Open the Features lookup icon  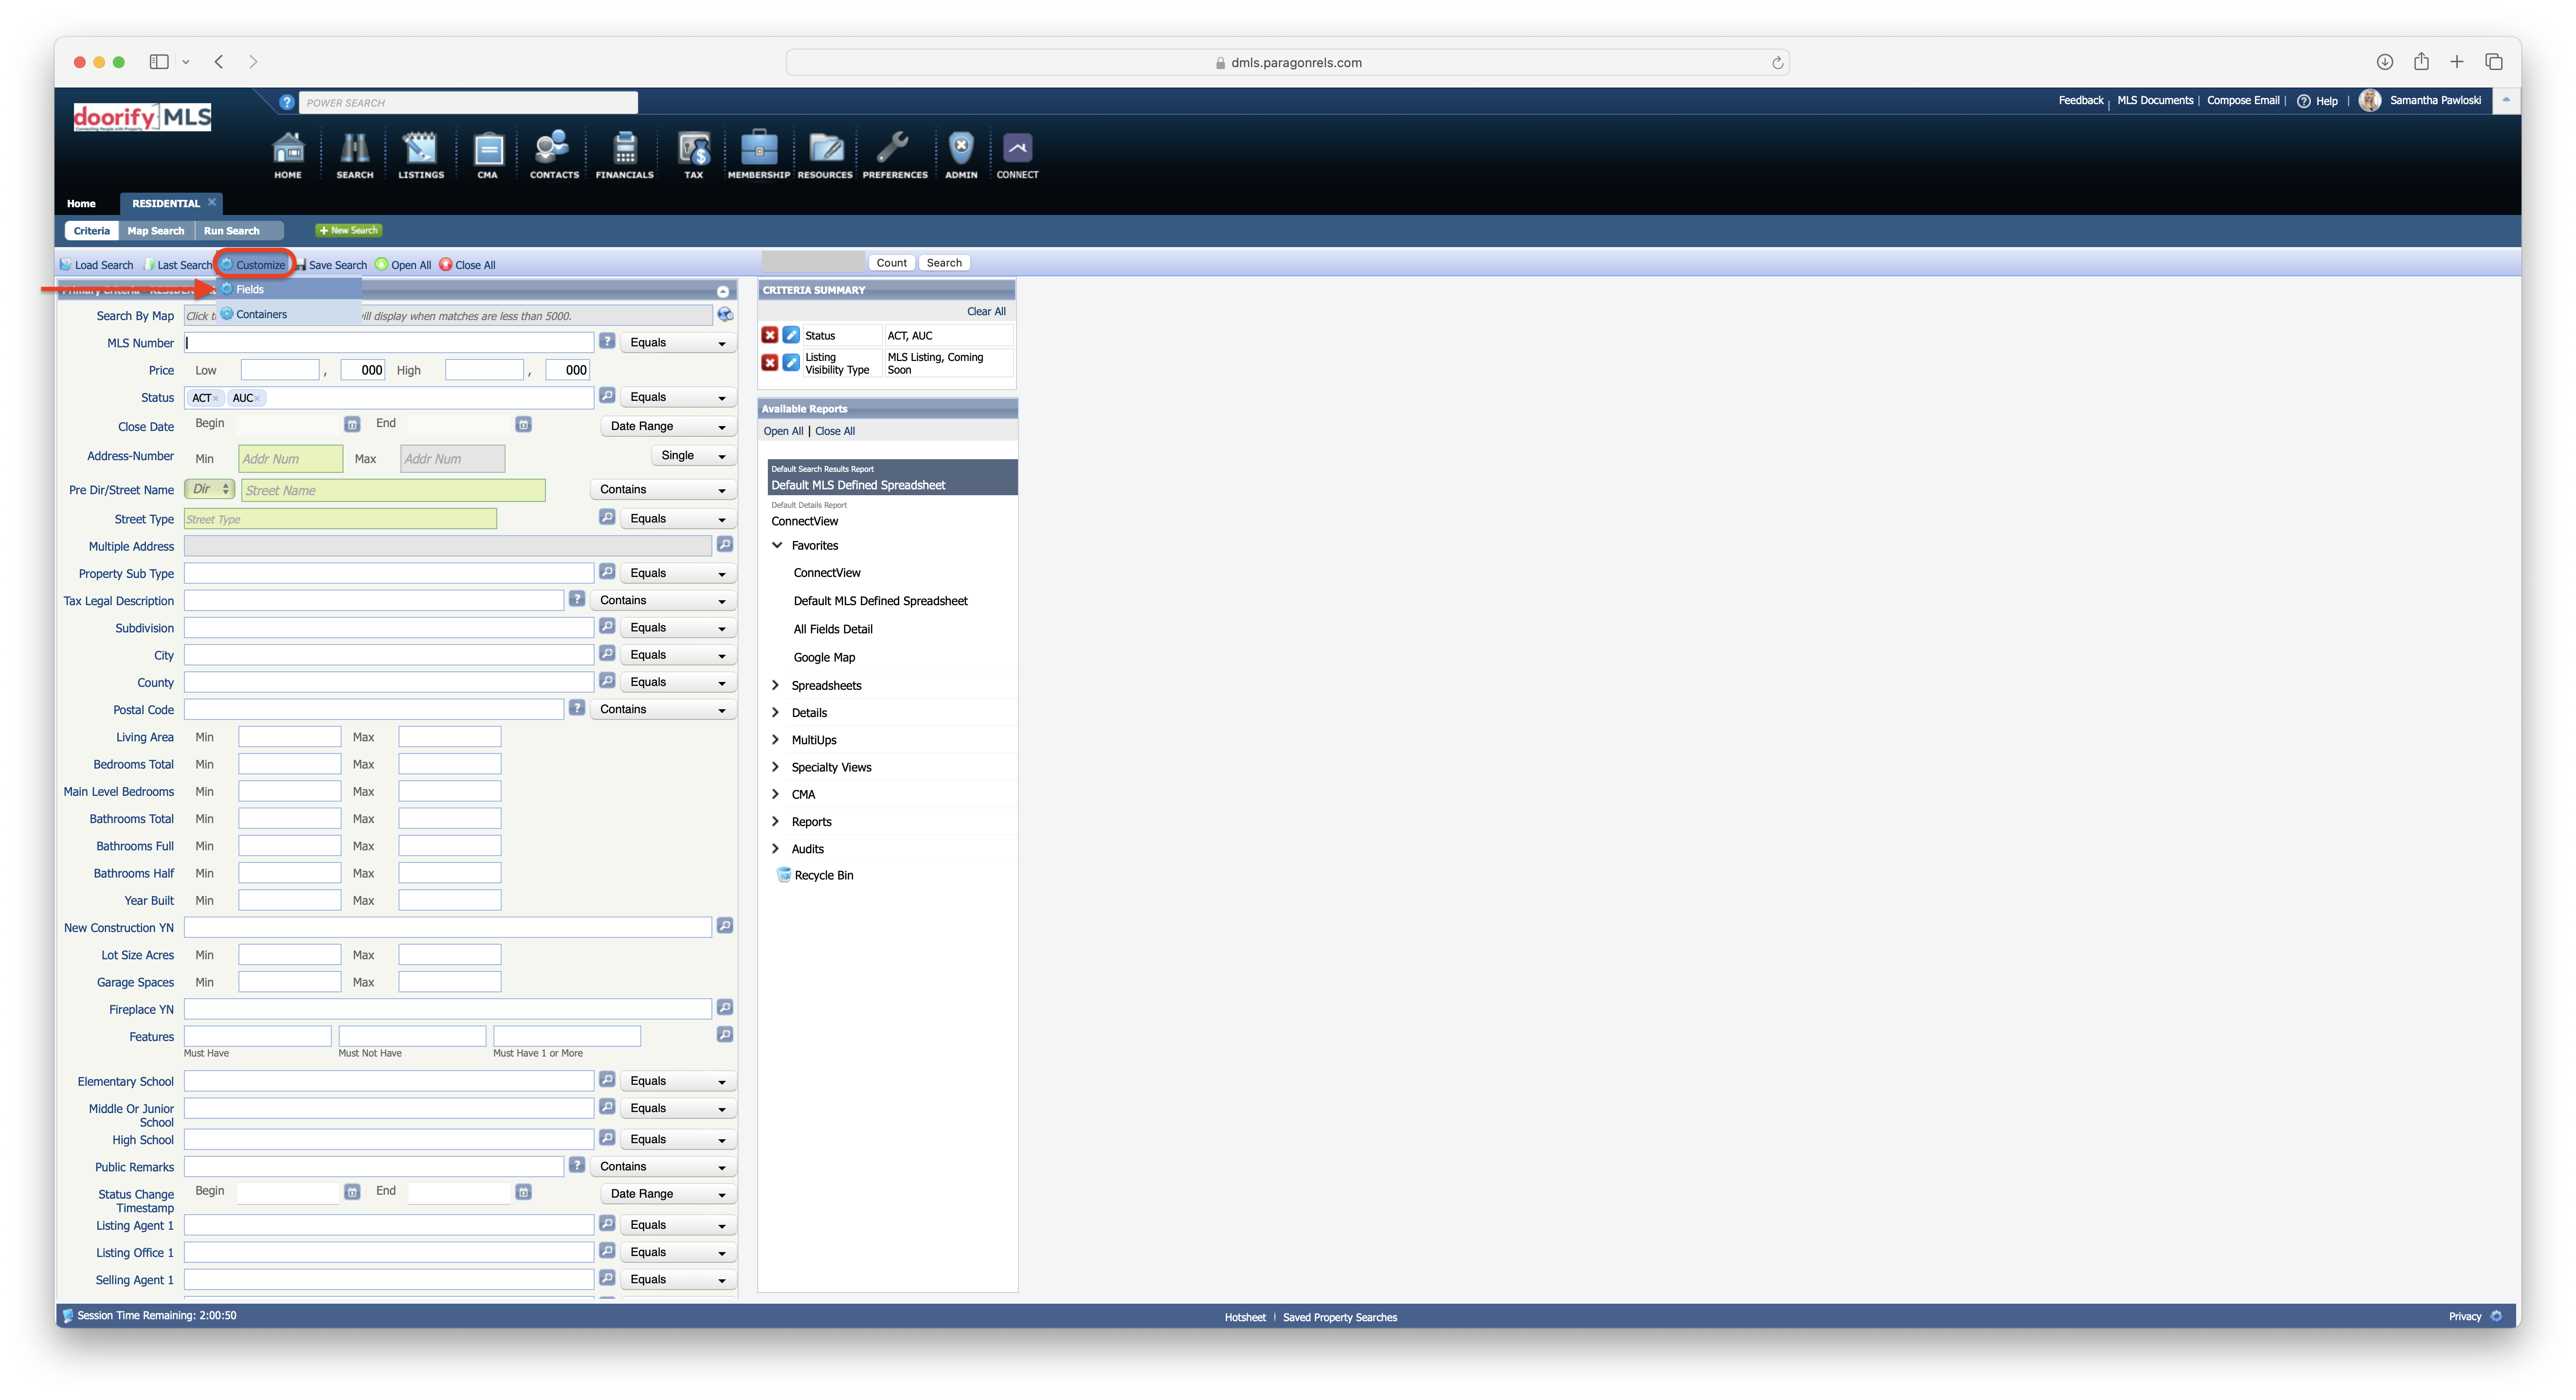[x=725, y=1035]
